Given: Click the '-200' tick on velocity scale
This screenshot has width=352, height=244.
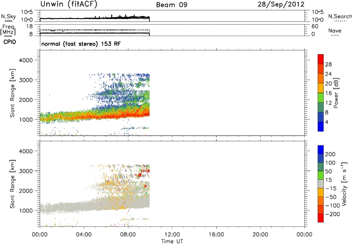Looking at the screenshot, I should [333, 214].
